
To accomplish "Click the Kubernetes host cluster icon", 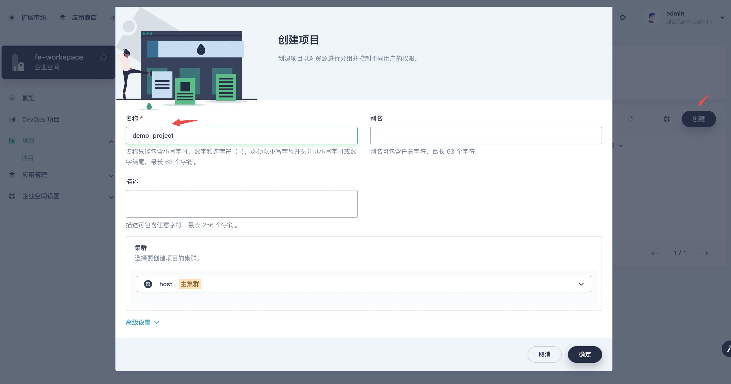I will tap(148, 284).
